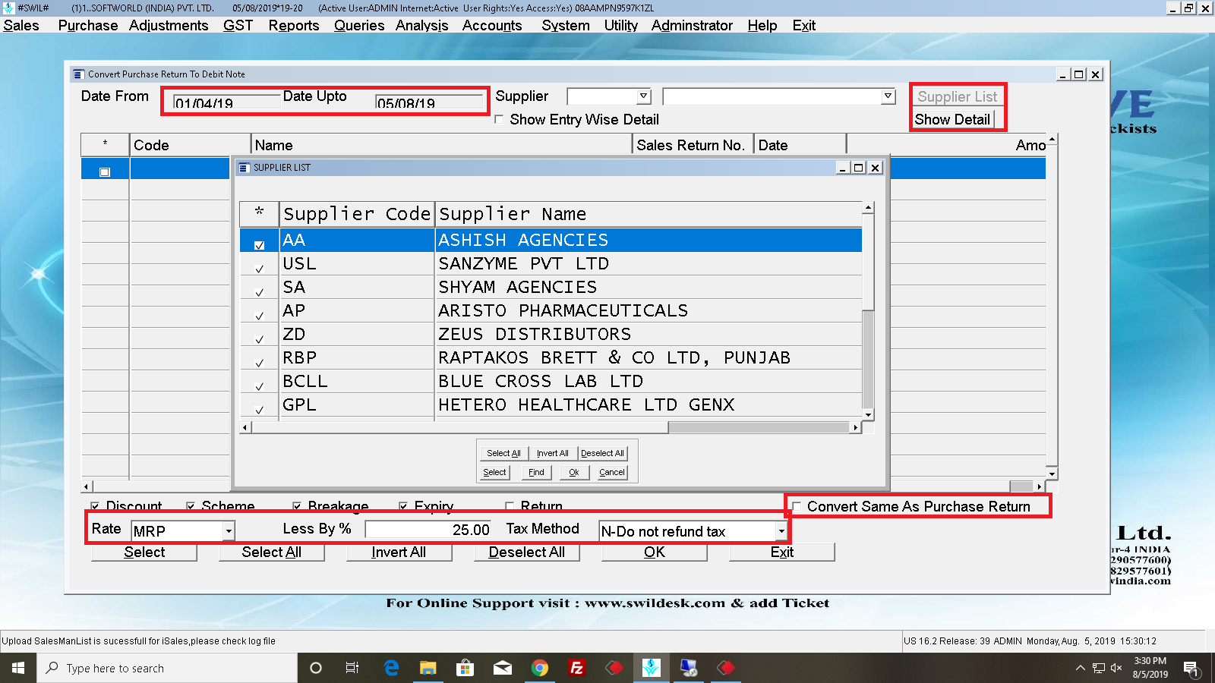The image size is (1215, 683).
Task: Open network status tray icon
Action: [1098, 668]
